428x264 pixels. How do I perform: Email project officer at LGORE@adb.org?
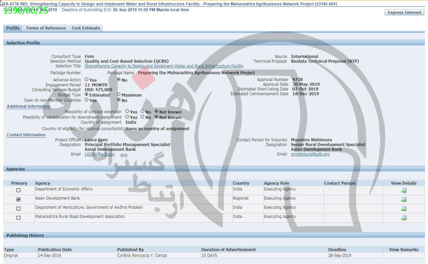tap(100, 154)
